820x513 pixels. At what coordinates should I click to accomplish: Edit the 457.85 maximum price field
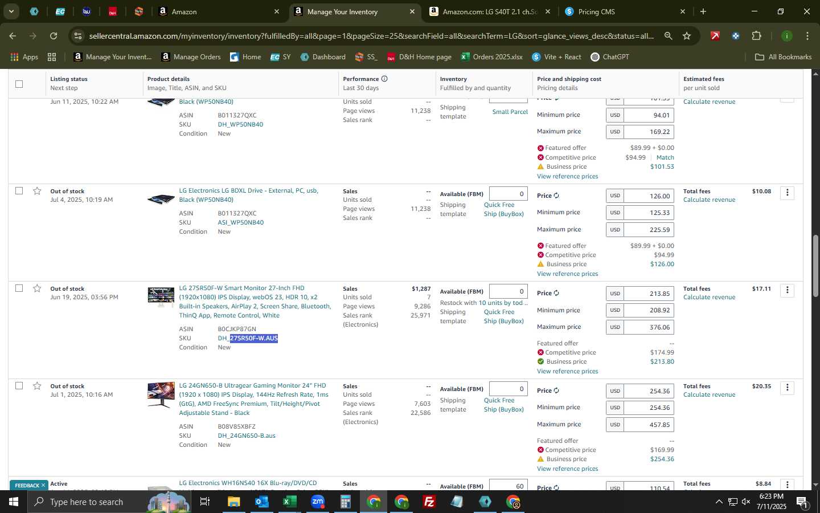coord(649,425)
